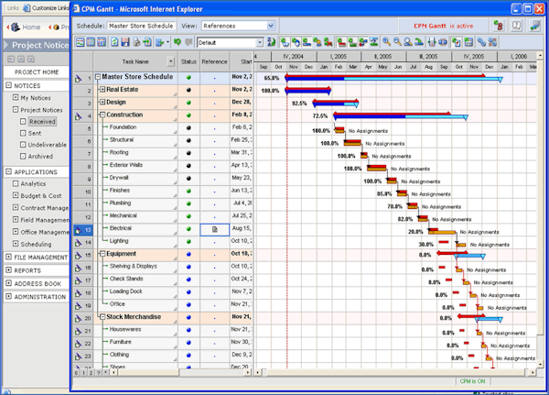Click the green undo arrow icon

tap(177, 43)
